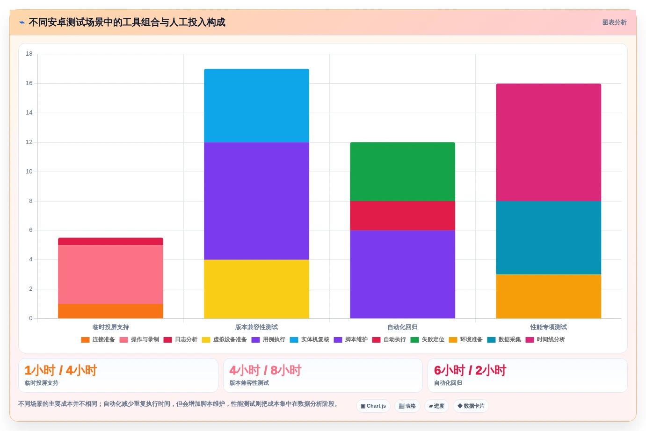This screenshot has height=431, width=646.
Task: Select the 数据卡片 chip
Action: [471, 406]
